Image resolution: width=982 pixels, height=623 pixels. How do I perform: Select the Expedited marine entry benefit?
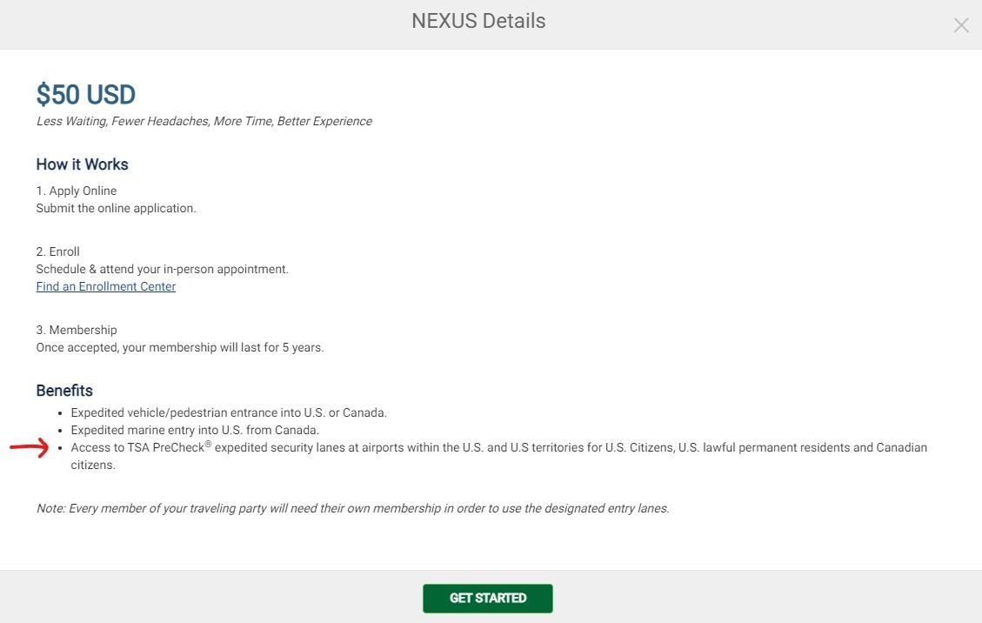point(195,430)
